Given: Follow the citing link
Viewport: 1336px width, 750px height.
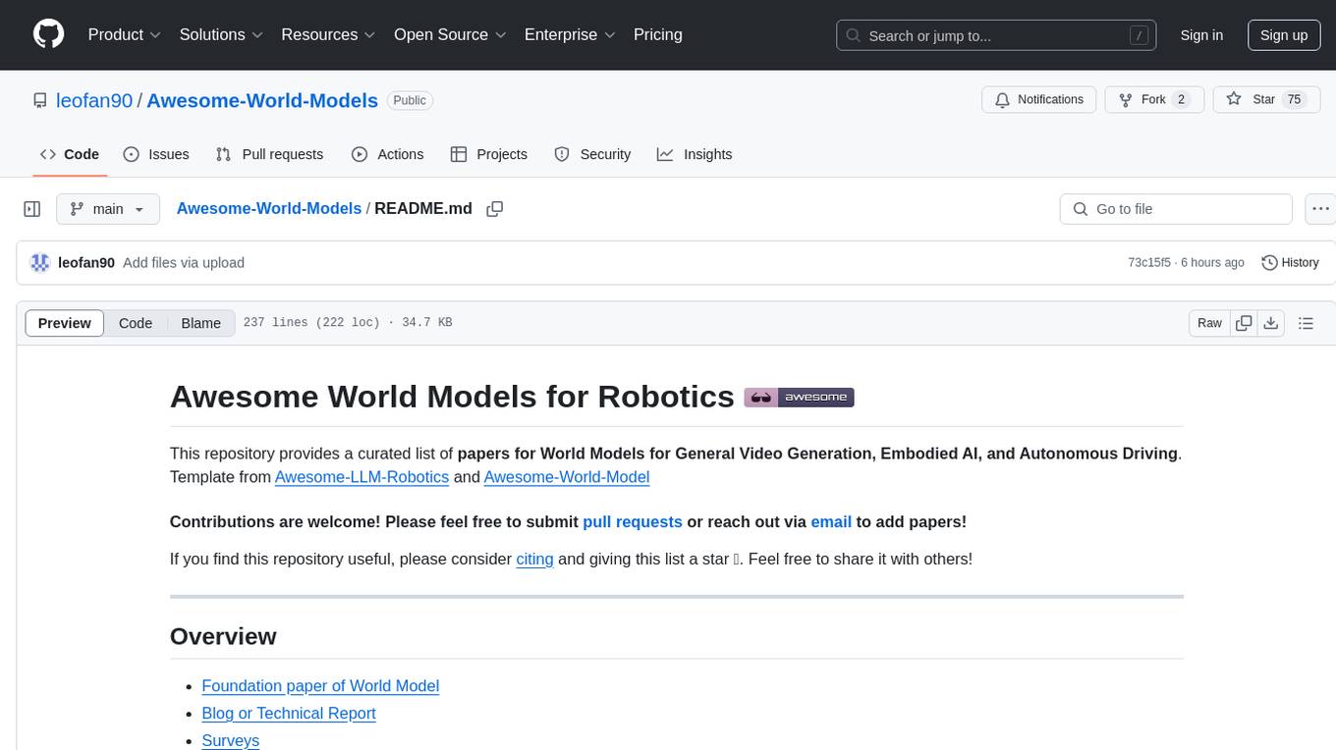Looking at the screenshot, I should (535, 559).
